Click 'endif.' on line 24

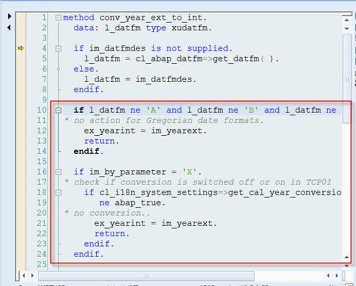(x=88, y=255)
